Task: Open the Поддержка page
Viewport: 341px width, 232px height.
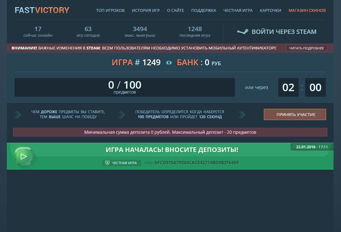Action: pos(203,11)
